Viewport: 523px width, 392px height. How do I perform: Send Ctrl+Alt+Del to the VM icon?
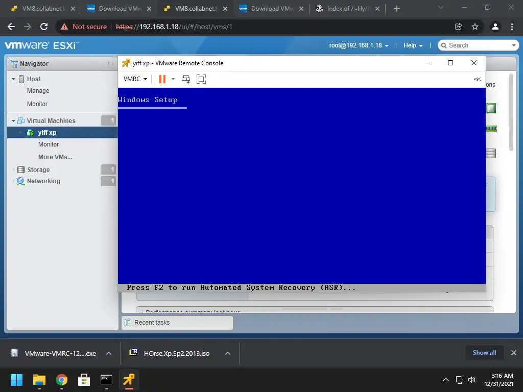(x=186, y=79)
